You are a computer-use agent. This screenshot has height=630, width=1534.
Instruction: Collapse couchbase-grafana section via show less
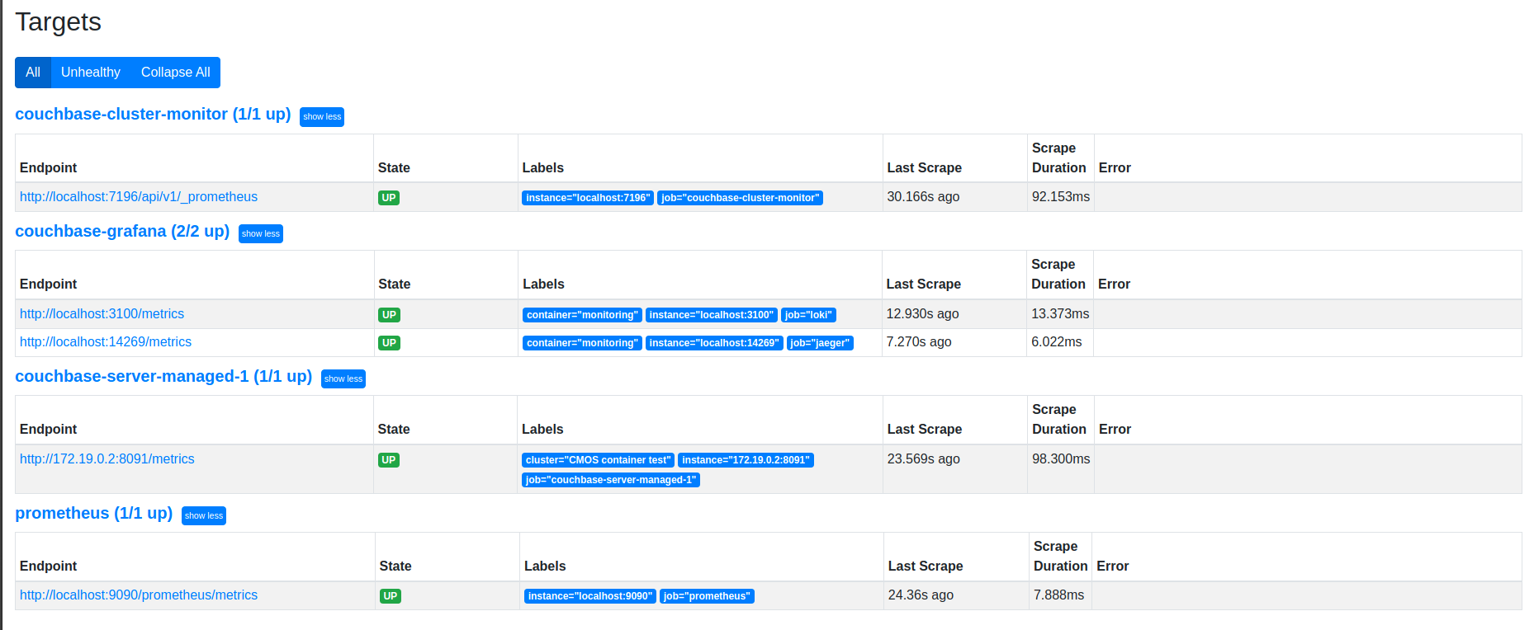tap(261, 234)
